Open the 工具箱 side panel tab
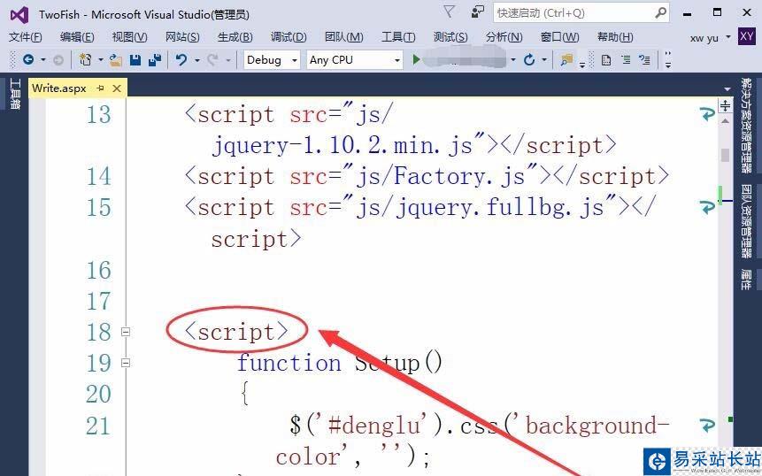 [14, 93]
